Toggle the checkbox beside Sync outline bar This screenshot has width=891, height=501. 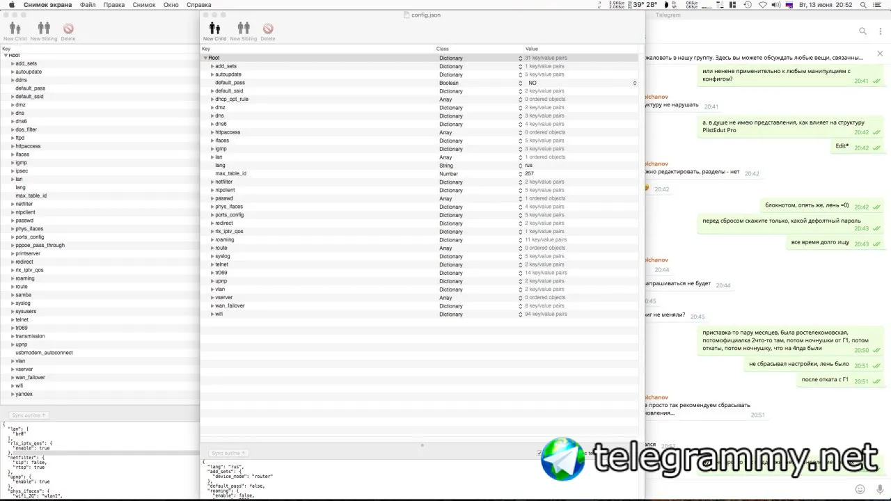[x=539, y=453]
